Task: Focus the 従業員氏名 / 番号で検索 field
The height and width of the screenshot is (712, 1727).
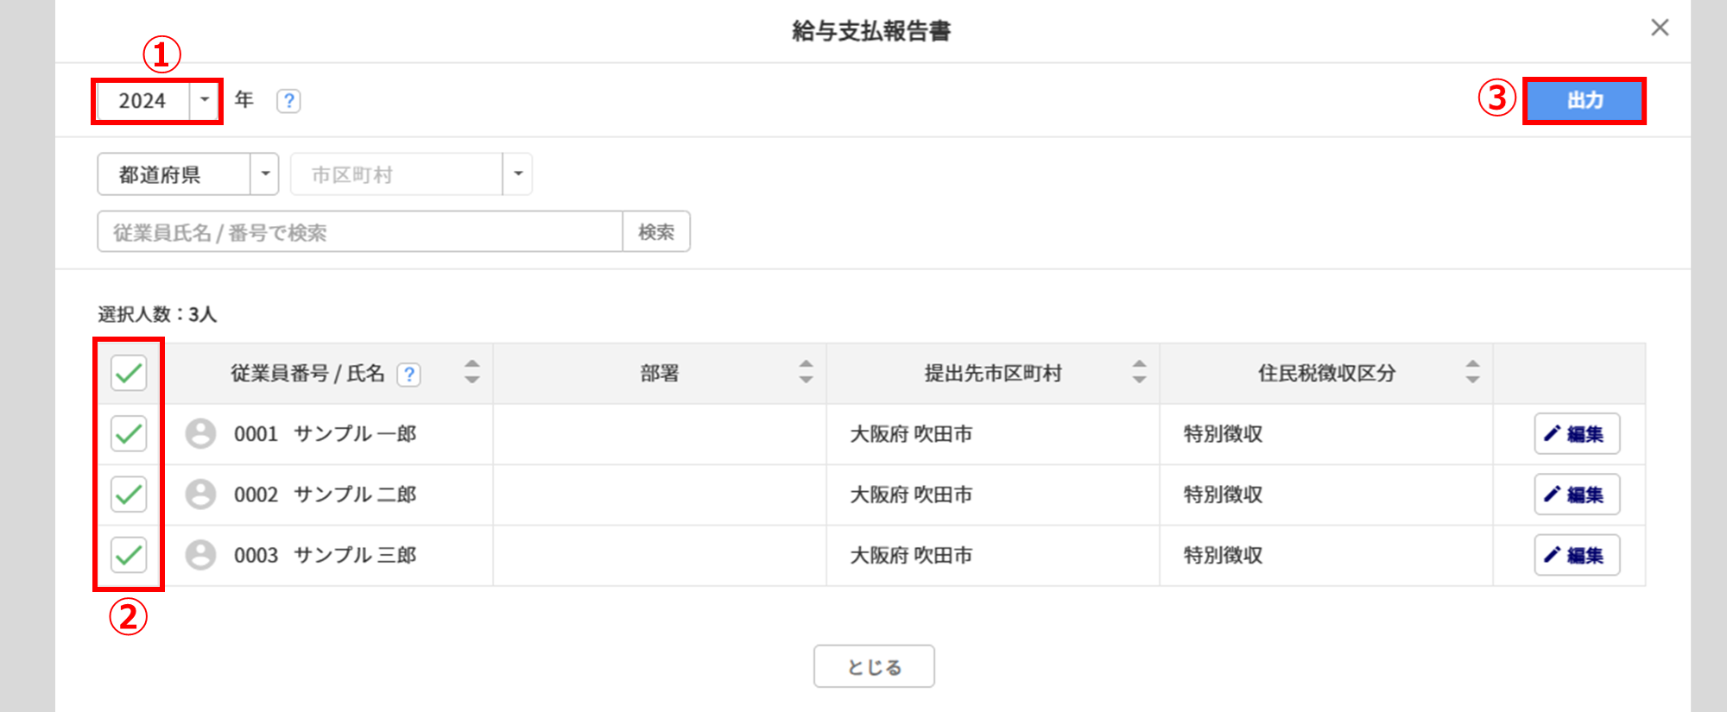Action: point(360,232)
